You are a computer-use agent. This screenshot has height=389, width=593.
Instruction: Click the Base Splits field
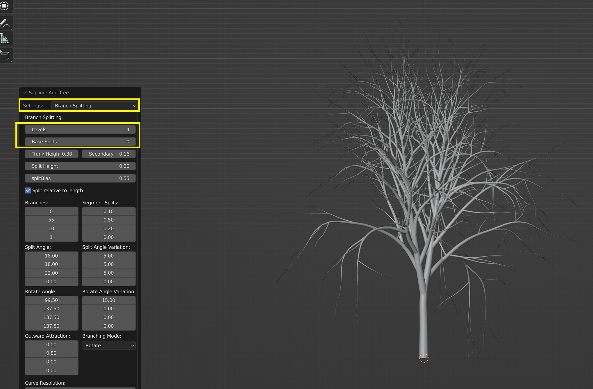(x=80, y=142)
